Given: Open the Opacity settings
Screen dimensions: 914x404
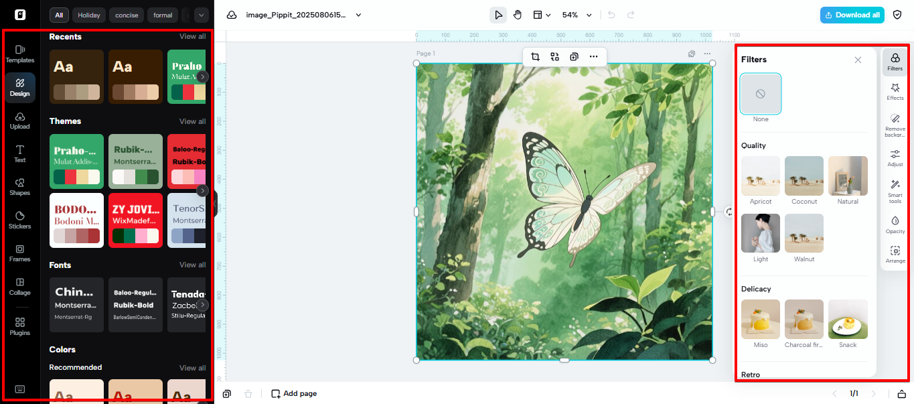Looking at the screenshot, I should pos(895,224).
